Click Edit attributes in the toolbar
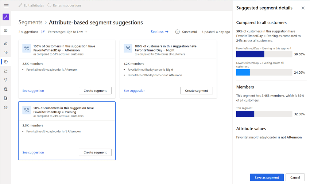 pyautogui.click(x=31, y=5)
